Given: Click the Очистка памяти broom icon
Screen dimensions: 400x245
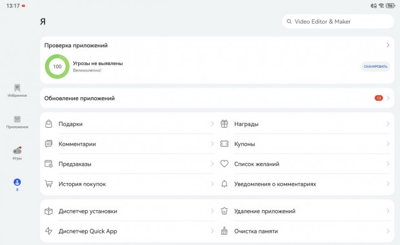Looking at the screenshot, I should (225, 231).
